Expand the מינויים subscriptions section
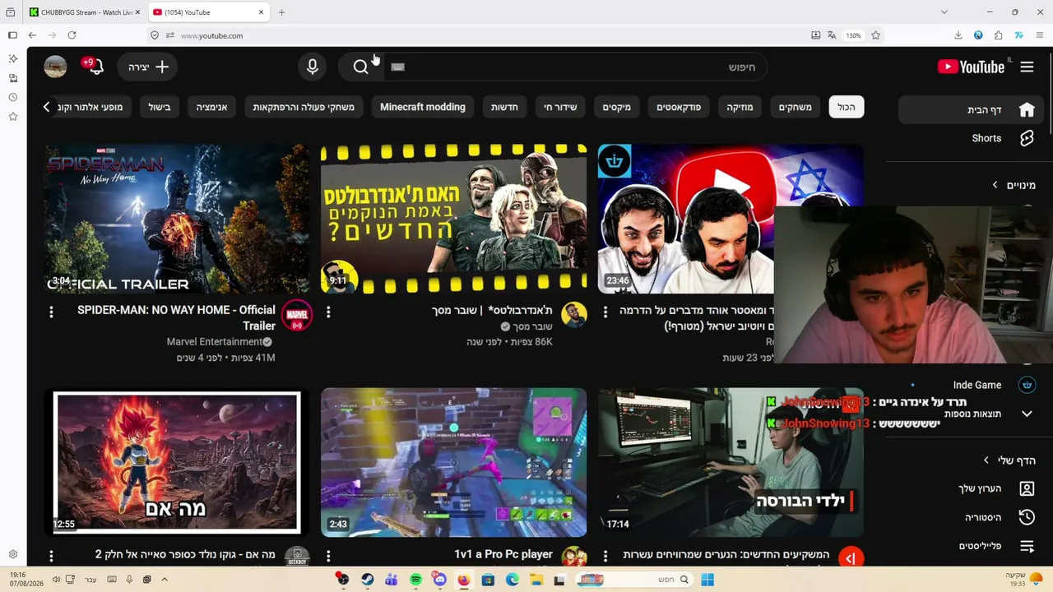The height and width of the screenshot is (592, 1053). coord(1014,185)
